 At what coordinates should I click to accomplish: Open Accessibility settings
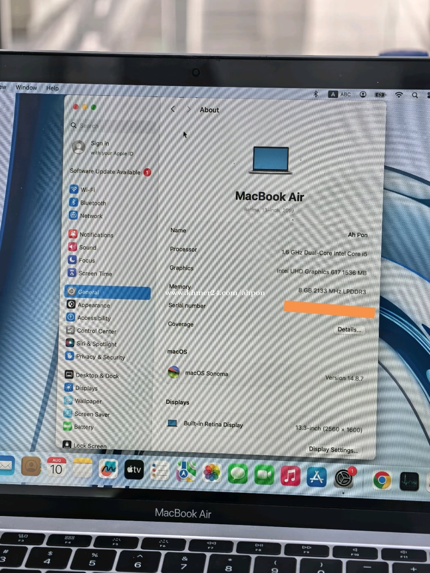(x=88, y=318)
